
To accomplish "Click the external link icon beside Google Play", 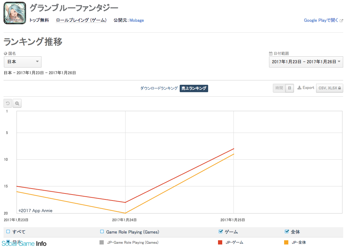I will click(x=341, y=20).
